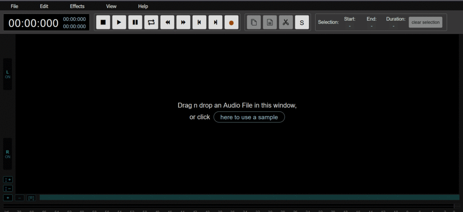Click the S (silence) toolbar button
This screenshot has width=463, height=212.
(302, 22)
